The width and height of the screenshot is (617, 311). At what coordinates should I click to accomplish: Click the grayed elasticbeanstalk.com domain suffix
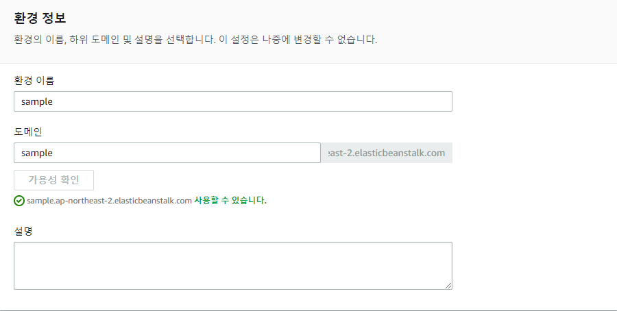click(x=387, y=153)
